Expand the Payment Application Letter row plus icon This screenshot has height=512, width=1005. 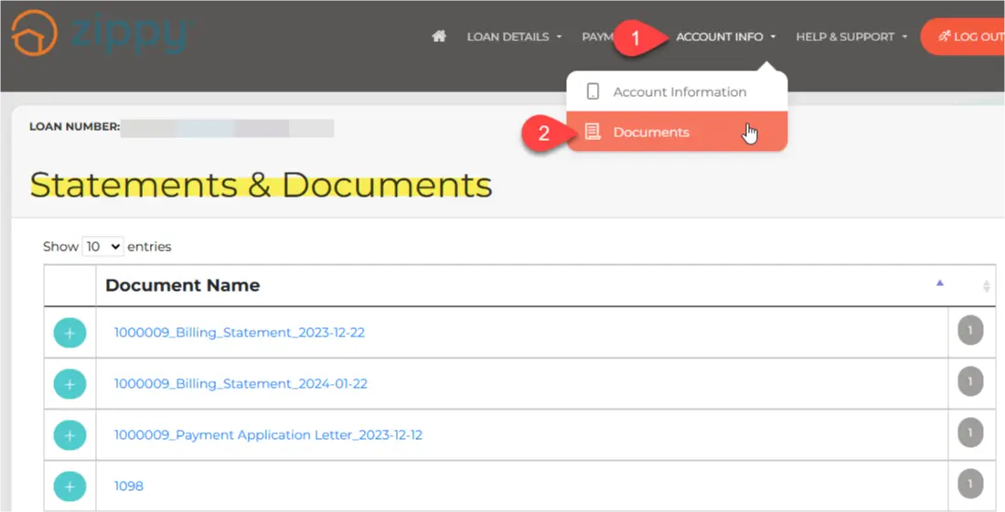point(69,435)
